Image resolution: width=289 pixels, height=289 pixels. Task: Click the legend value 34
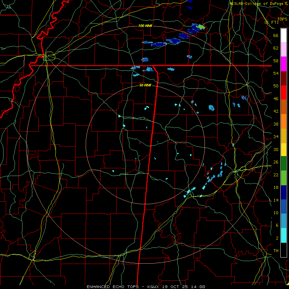pos(276,137)
